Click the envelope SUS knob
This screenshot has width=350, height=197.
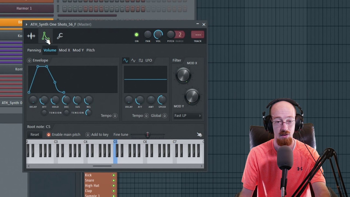tap(77, 100)
